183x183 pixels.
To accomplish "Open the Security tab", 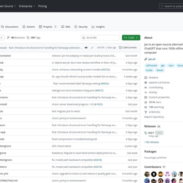I will (x=81, y=27).
